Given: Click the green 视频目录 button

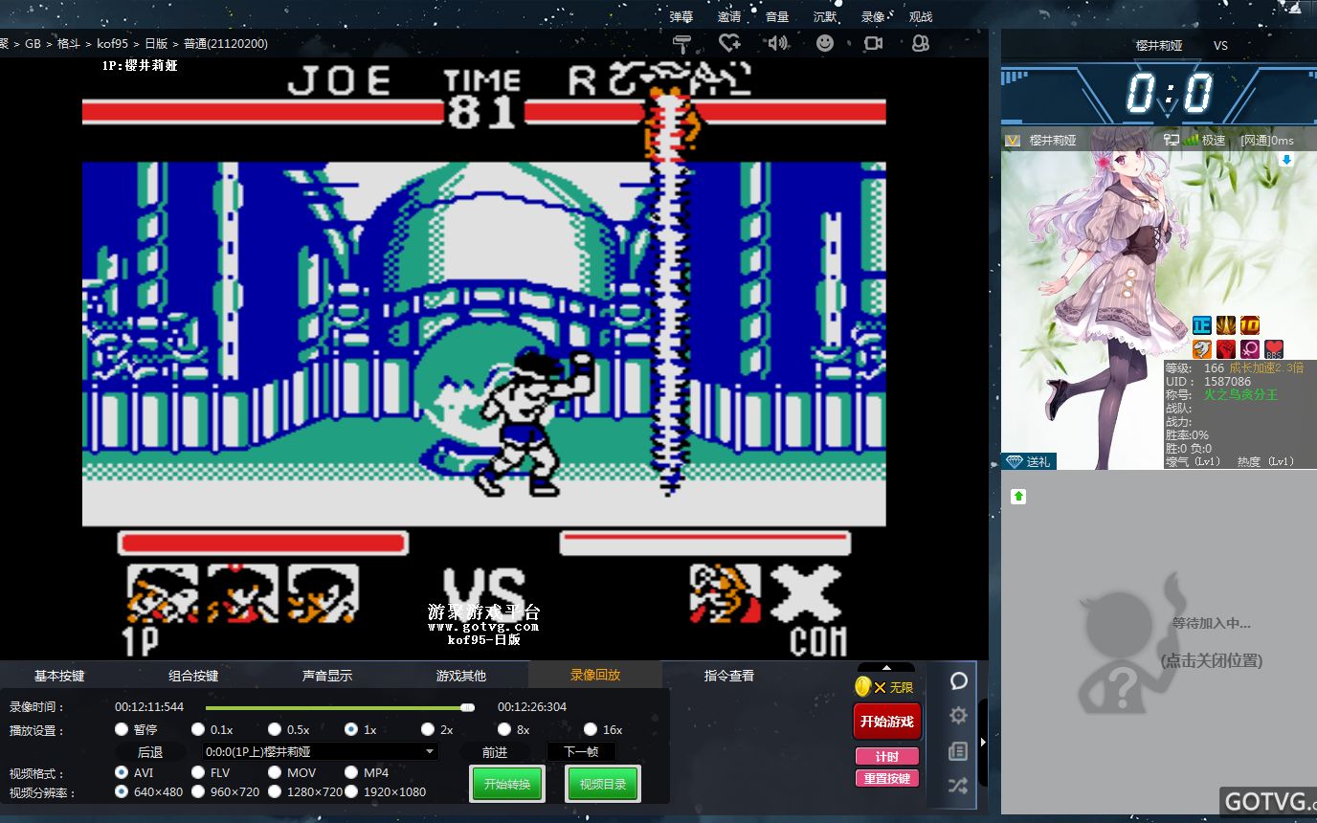Looking at the screenshot, I should click(603, 784).
